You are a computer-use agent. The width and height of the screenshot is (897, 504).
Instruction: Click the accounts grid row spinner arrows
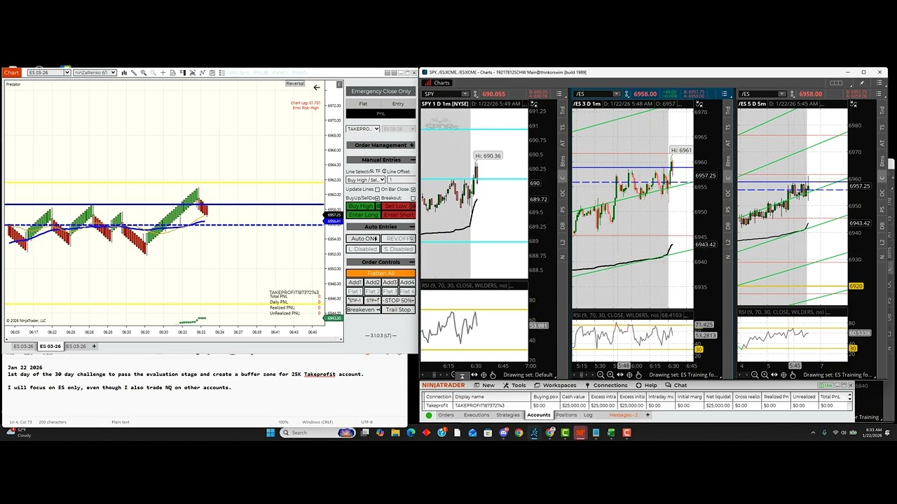click(849, 396)
